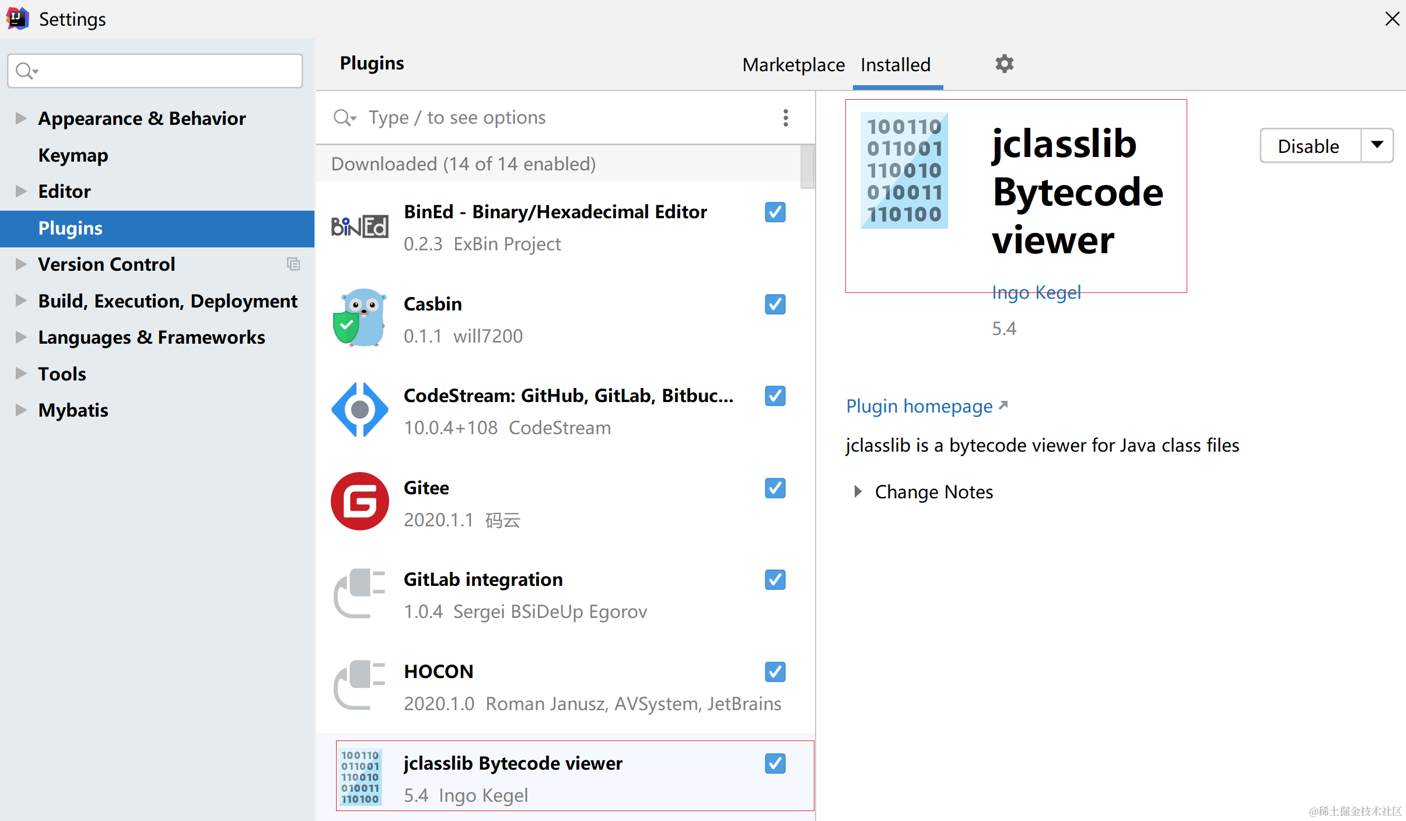Click the CodeStream diamond logo icon
This screenshot has width=1406, height=821.
[359, 410]
